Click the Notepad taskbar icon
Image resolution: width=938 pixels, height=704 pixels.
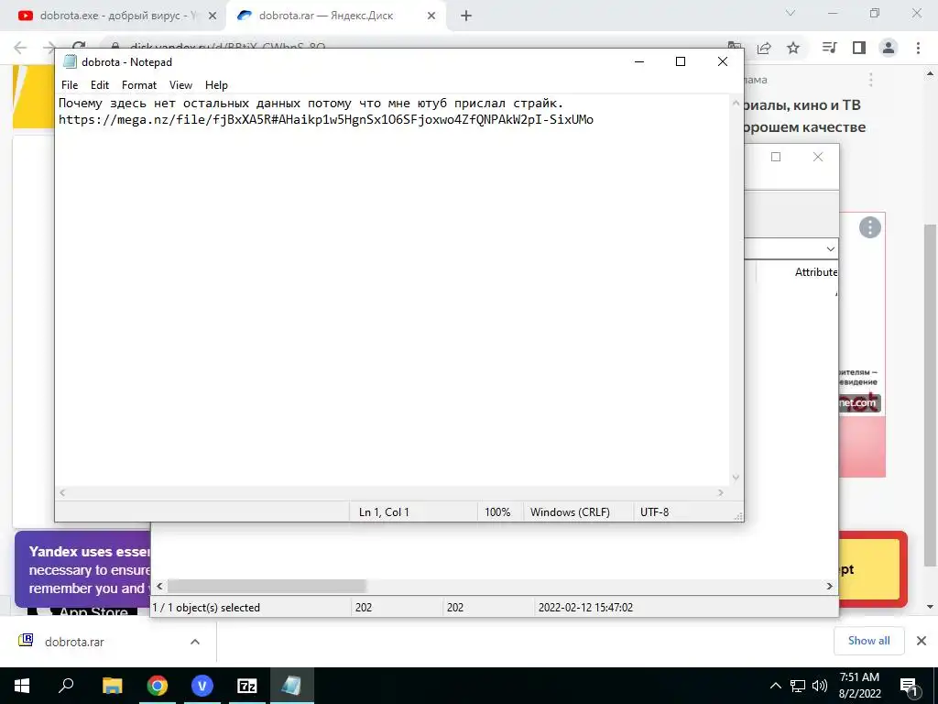292,686
